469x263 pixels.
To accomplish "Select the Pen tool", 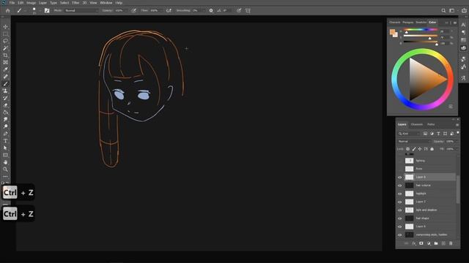I will click(x=5, y=134).
